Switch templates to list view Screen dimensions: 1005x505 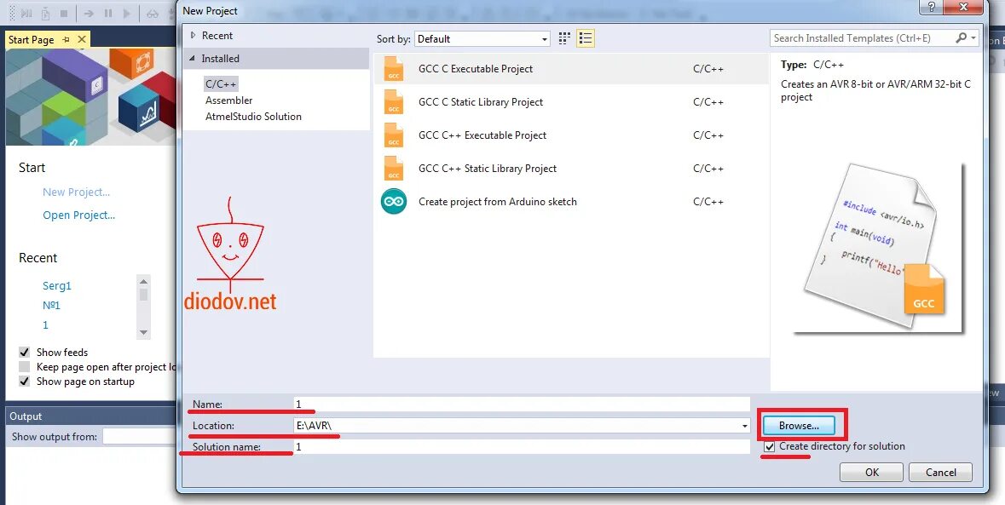(585, 38)
